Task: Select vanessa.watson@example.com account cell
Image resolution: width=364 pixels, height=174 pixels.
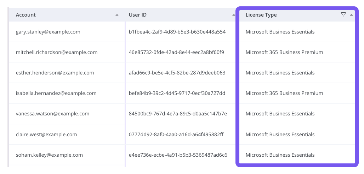Action: point(67,114)
